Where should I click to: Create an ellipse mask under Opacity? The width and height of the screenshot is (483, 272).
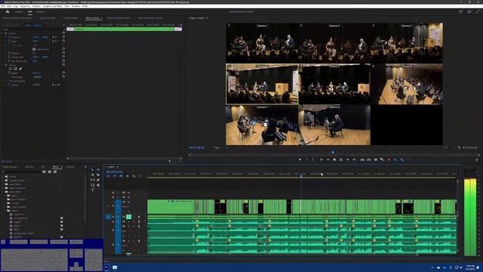(10, 69)
